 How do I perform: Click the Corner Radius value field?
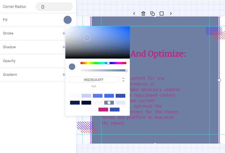[54, 7]
